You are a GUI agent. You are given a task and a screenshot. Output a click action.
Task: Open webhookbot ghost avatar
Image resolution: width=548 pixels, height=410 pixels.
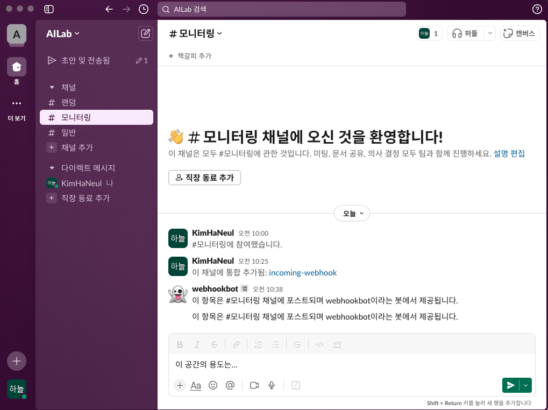pyautogui.click(x=178, y=294)
